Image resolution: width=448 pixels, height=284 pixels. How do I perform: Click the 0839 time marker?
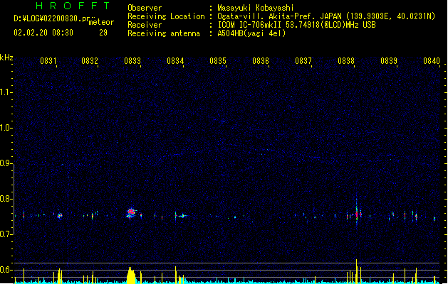point(389,61)
